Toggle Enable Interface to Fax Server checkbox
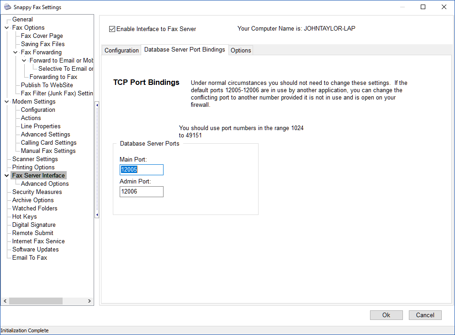Viewport: 455px width, 335px height. point(112,29)
